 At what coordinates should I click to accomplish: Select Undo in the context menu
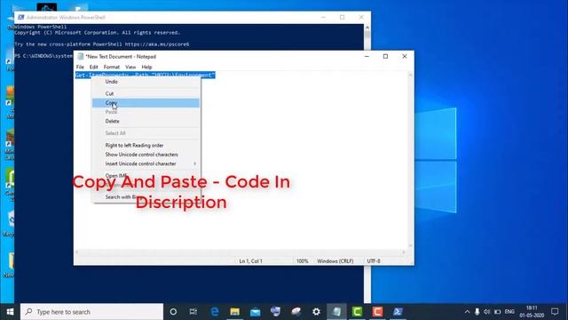[146, 82]
